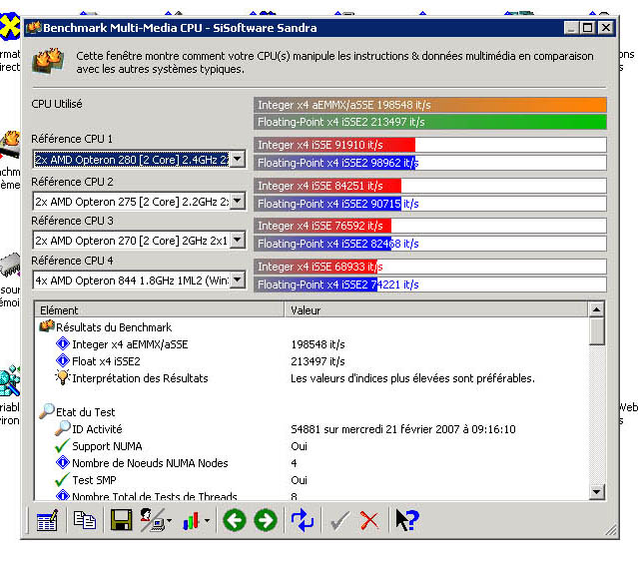
Task: Click the value 198548 it/s in Valeur column
Action: point(318,344)
